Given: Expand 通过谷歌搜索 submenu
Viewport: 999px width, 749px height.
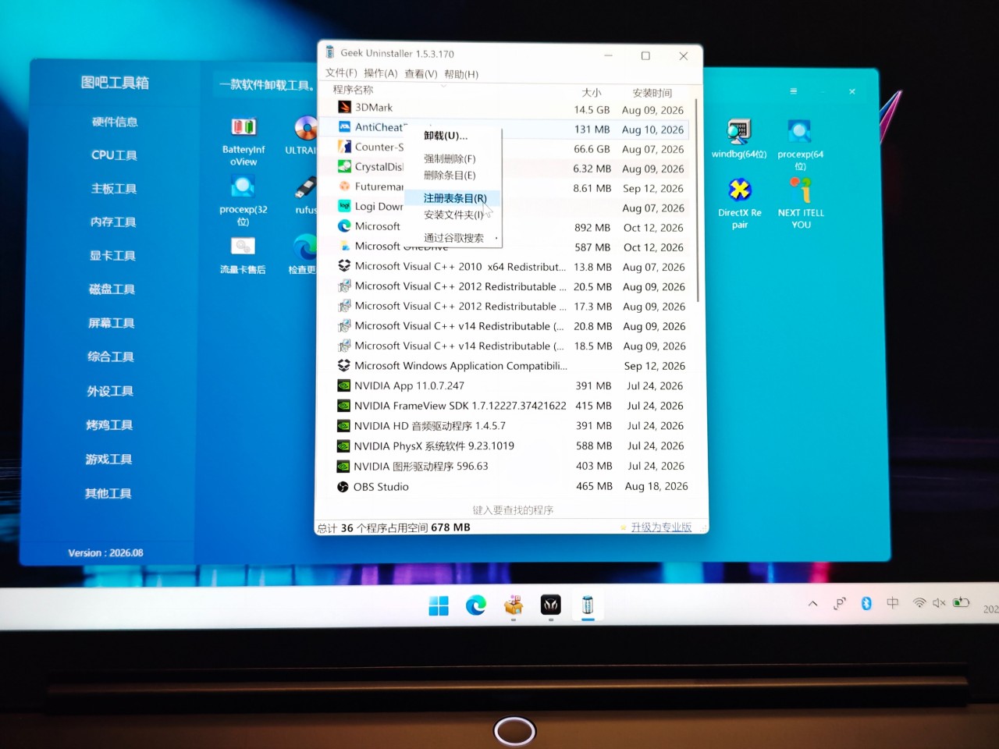Looking at the screenshot, I should (453, 238).
